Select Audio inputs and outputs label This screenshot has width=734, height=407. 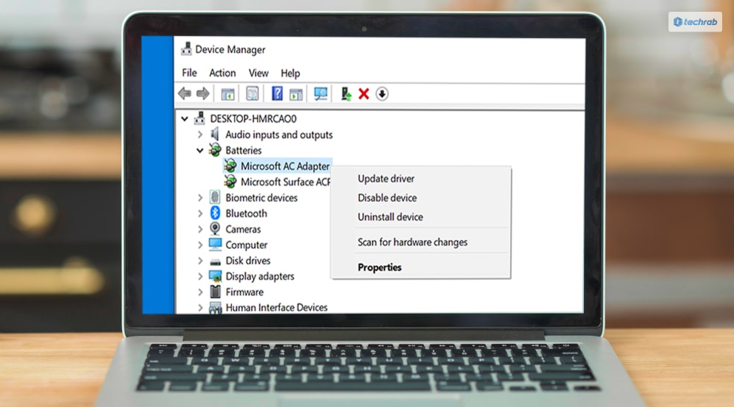click(279, 134)
